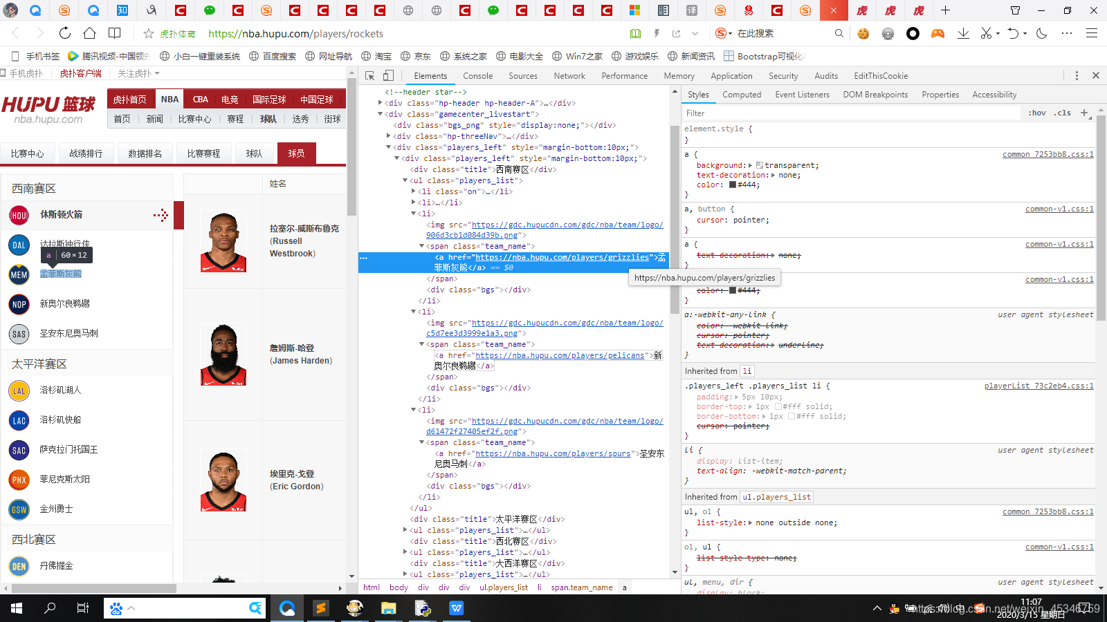Screen dimensions: 1107x622
Task: Toggle the .cls class editor
Action: [x=1062, y=113]
